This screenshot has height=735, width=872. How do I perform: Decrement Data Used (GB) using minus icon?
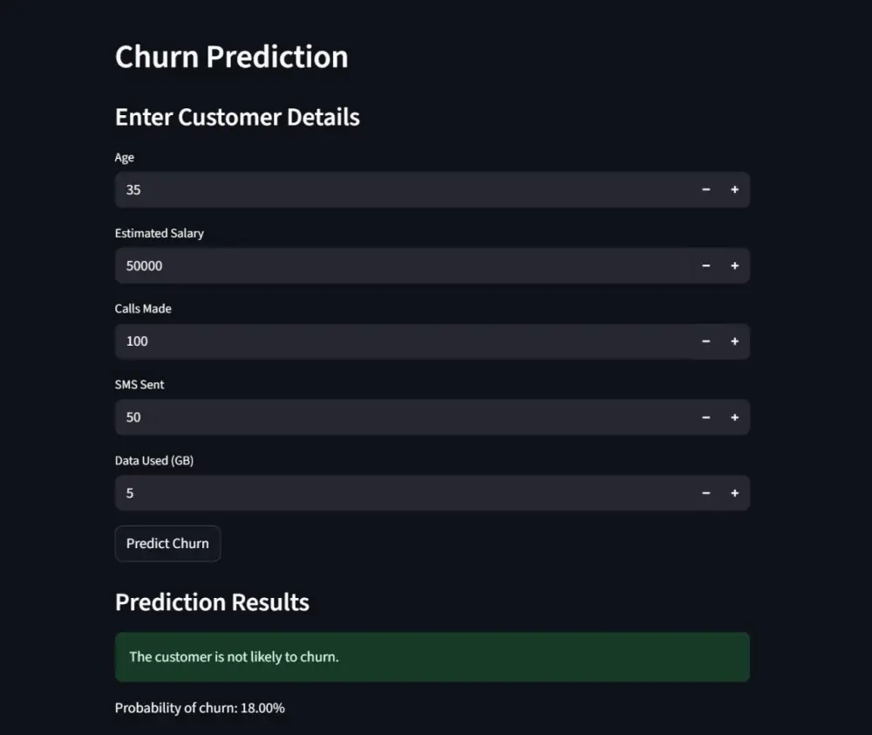click(x=705, y=492)
